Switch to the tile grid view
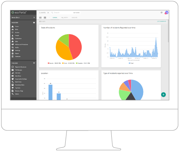Screen dimensions: 179x151 [x=40, y=17]
